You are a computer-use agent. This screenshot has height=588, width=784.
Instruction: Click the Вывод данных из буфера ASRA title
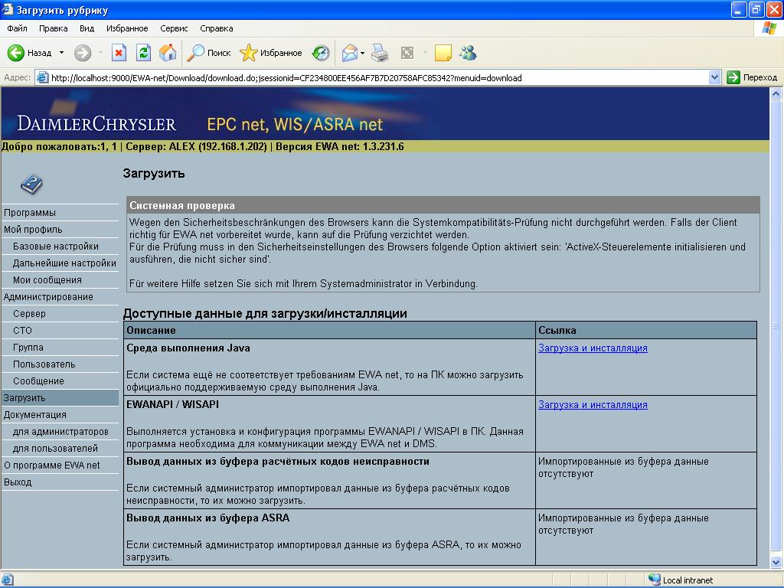pos(208,518)
